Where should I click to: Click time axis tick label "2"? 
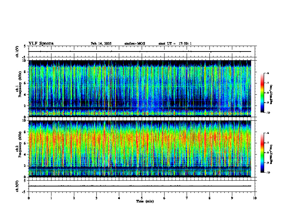pyautogui.click(x=74, y=198)
